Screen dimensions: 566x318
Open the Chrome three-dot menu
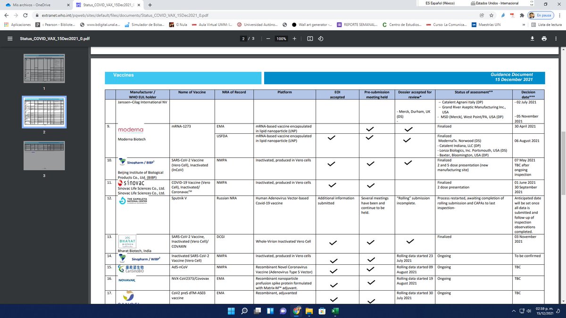point(559,15)
